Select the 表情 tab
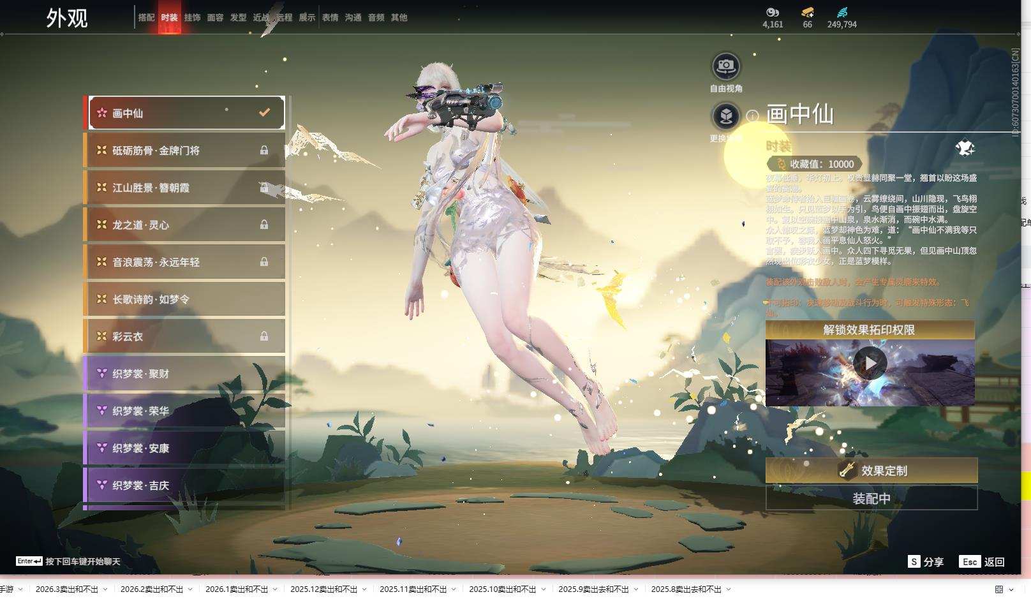Screen dimensions: 1031x599 click(x=330, y=18)
